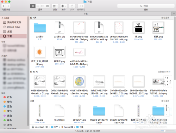Click the 三月 group header
This screenshot has height=133, width=176.
pos(32,101)
